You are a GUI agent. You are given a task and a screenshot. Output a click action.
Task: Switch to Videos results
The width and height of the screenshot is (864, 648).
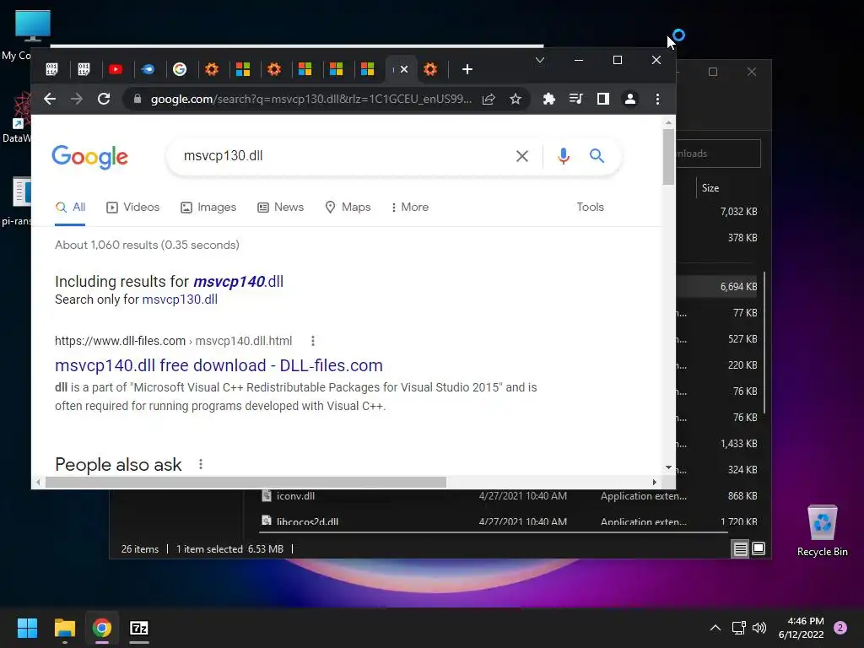pos(132,208)
